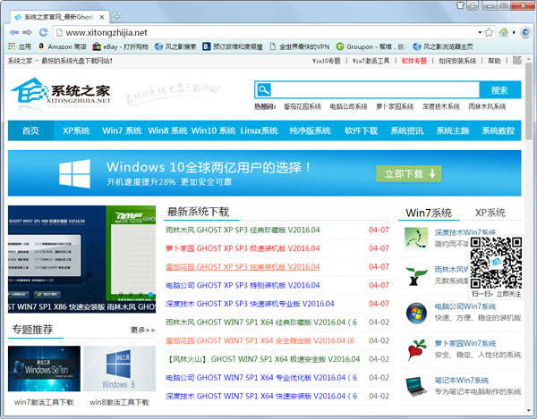Open the Win7 系统 nav item
The height and width of the screenshot is (419, 537).
122,130
